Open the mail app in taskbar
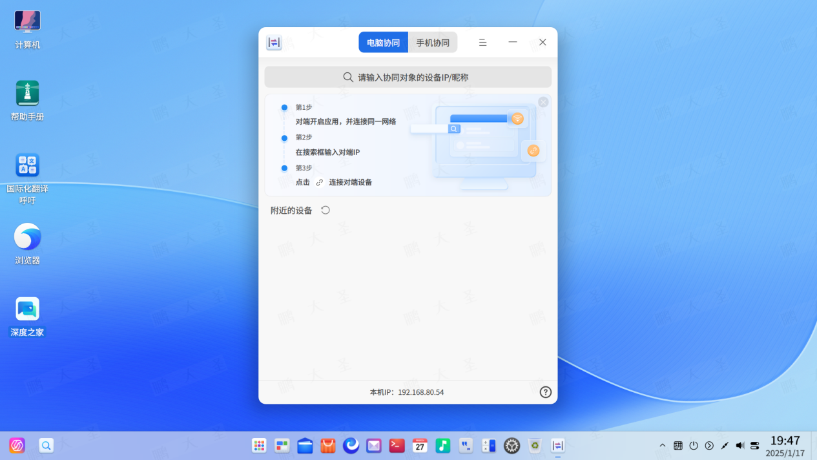The image size is (817, 460). [x=374, y=445]
